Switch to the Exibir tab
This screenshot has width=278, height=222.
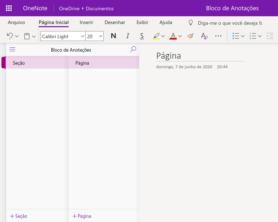tap(142, 23)
